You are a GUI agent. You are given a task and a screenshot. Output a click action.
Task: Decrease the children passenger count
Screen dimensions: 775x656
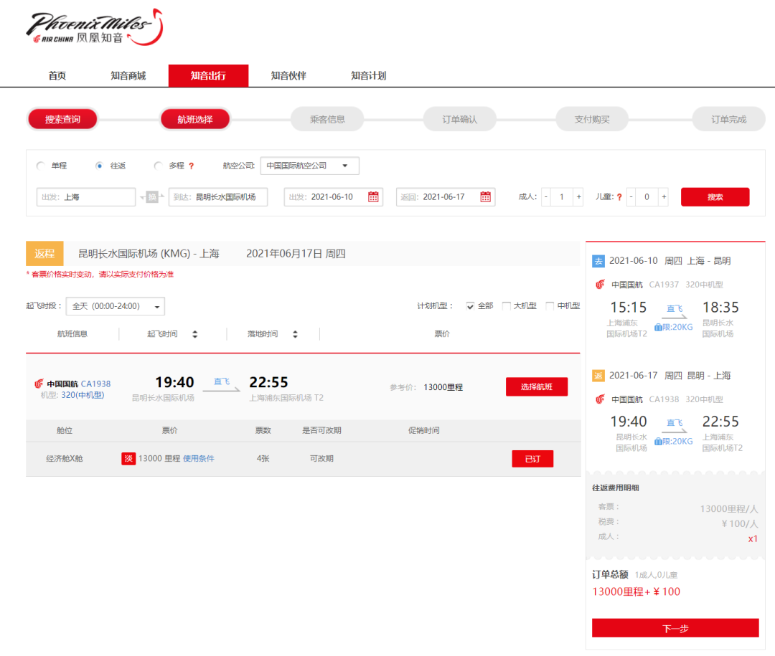631,197
